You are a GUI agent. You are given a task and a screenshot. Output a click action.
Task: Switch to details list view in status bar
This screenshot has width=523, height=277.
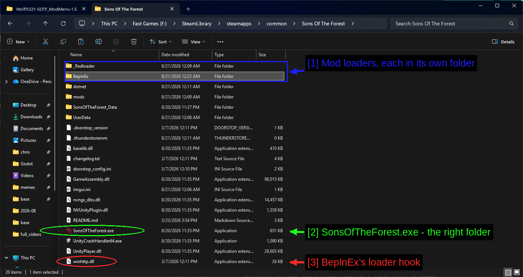tap(508, 272)
